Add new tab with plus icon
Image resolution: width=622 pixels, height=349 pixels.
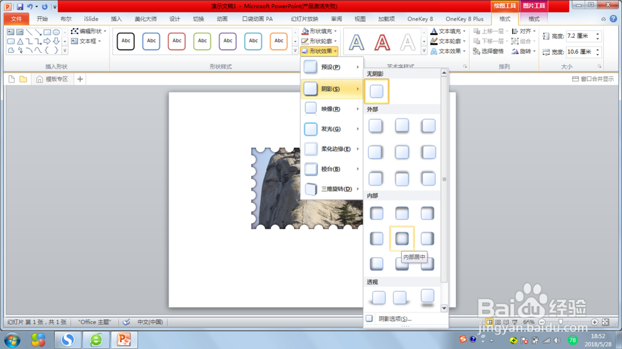[x=80, y=79]
